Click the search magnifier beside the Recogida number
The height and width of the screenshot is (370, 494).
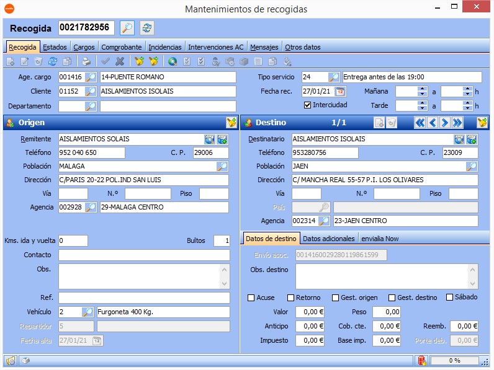pos(127,27)
